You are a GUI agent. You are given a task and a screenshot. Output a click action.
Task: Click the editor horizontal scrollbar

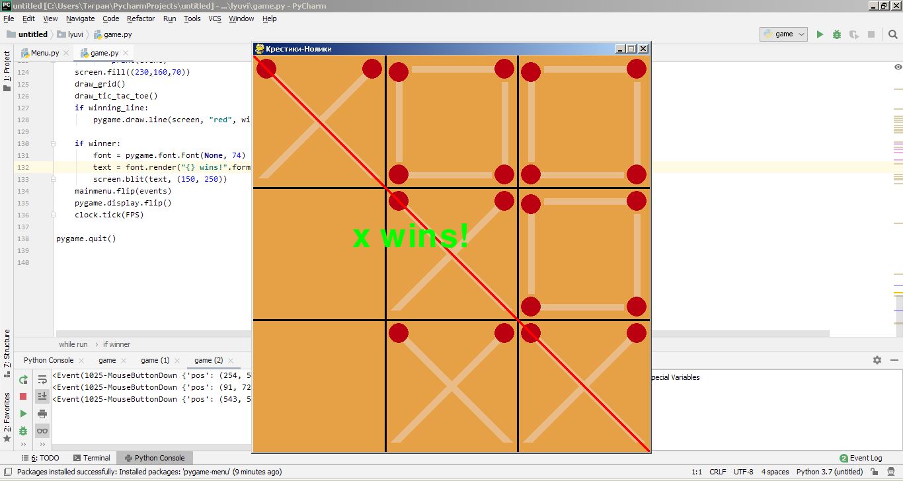click(442, 334)
